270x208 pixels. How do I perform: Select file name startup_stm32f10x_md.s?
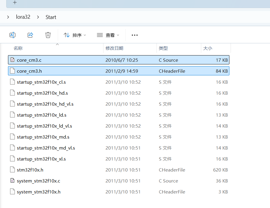[x=43, y=137]
